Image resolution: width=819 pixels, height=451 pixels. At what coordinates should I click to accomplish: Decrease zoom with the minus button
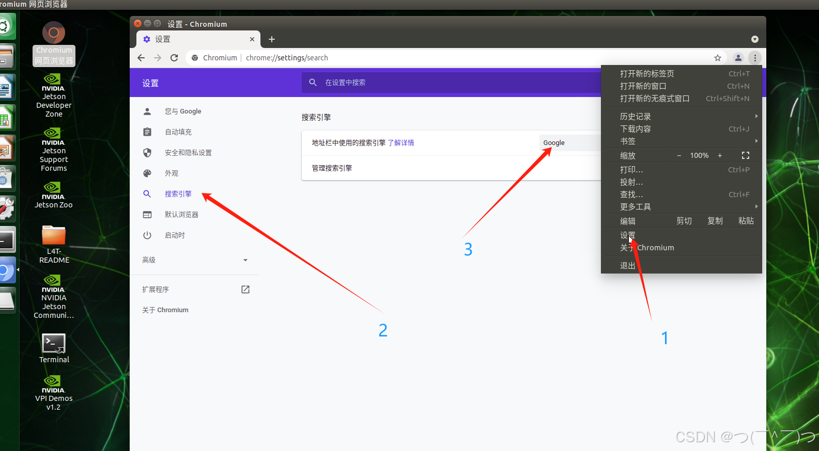679,155
